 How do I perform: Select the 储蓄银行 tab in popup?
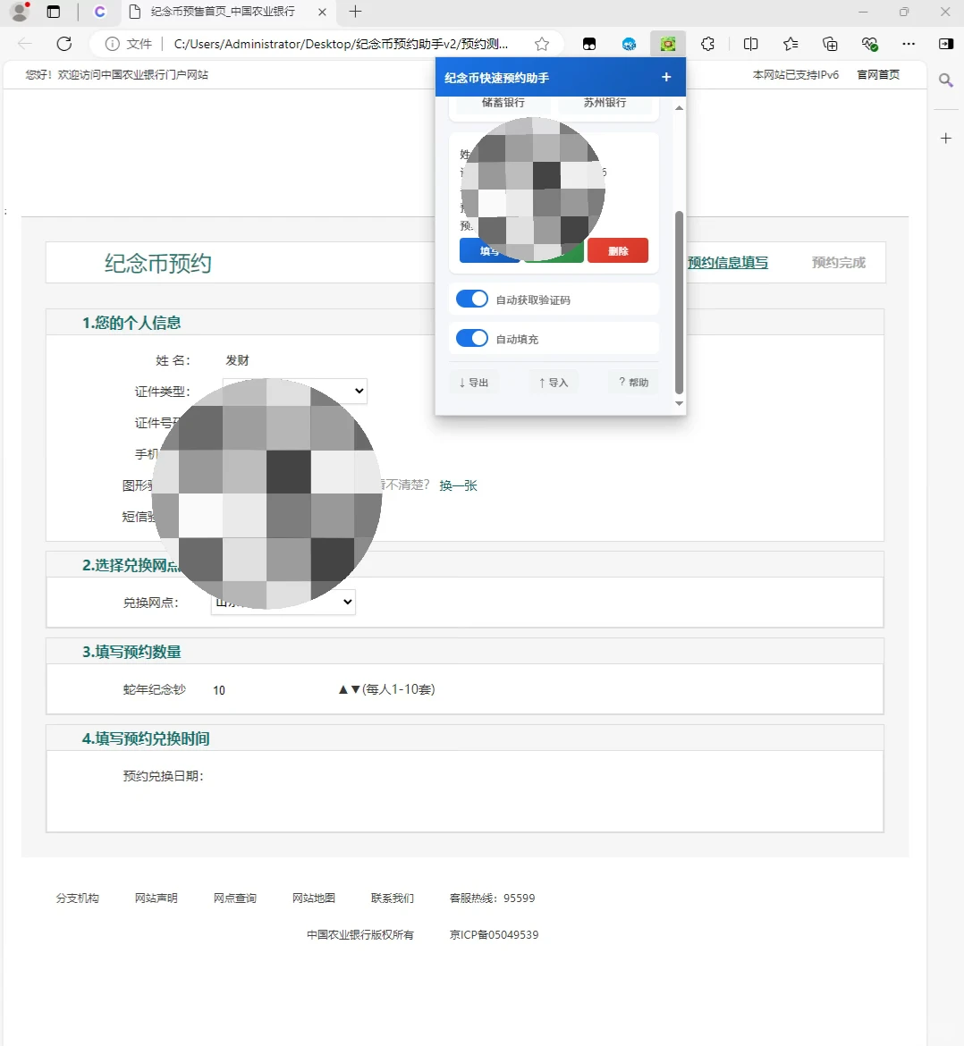(503, 103)
